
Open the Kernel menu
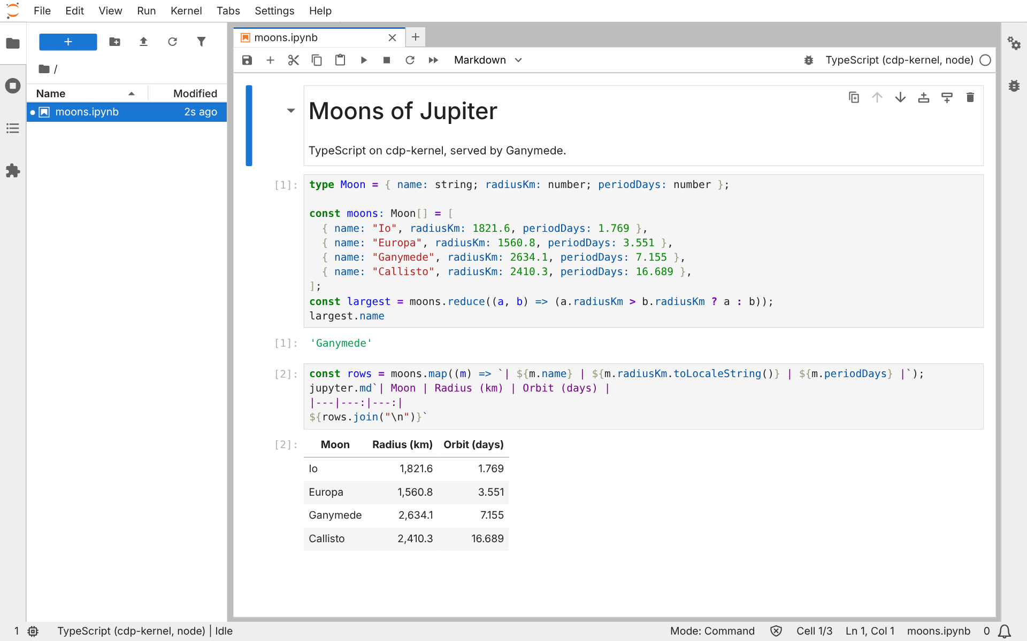[186, 11]
